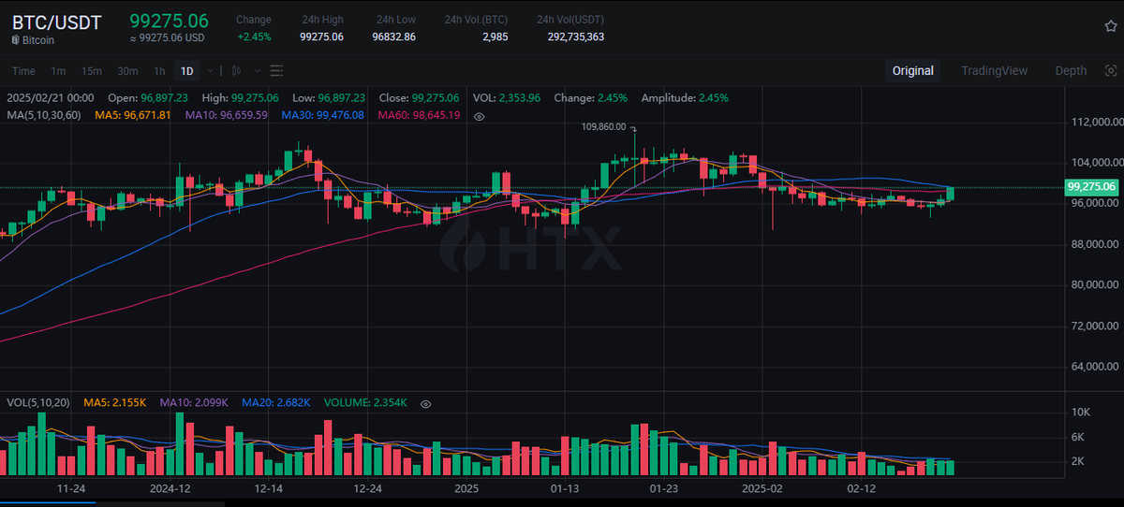Click the MA60: 98,645.19 value
The width and height of the screenshot is (1124, 507).
(419, 115)
